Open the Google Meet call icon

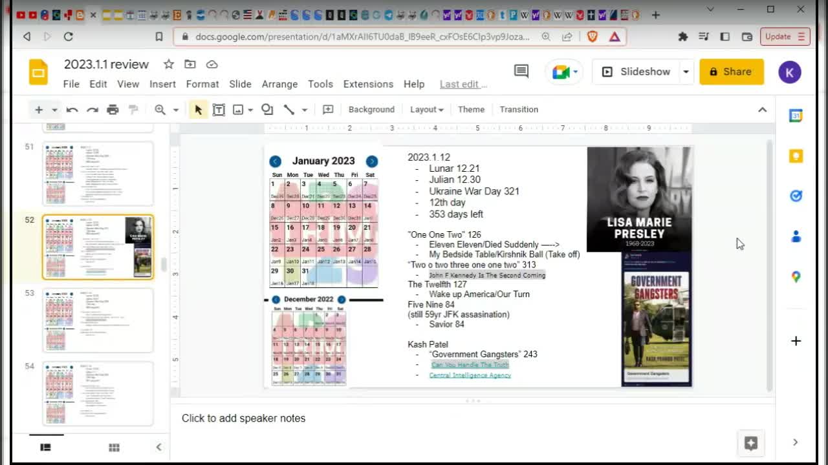[560, 72]
